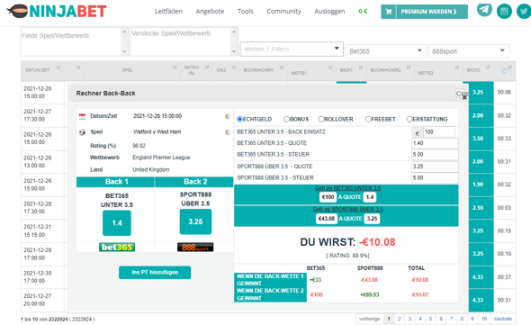Sort by CALC column
531x325 pixels.
coord(234,68)
